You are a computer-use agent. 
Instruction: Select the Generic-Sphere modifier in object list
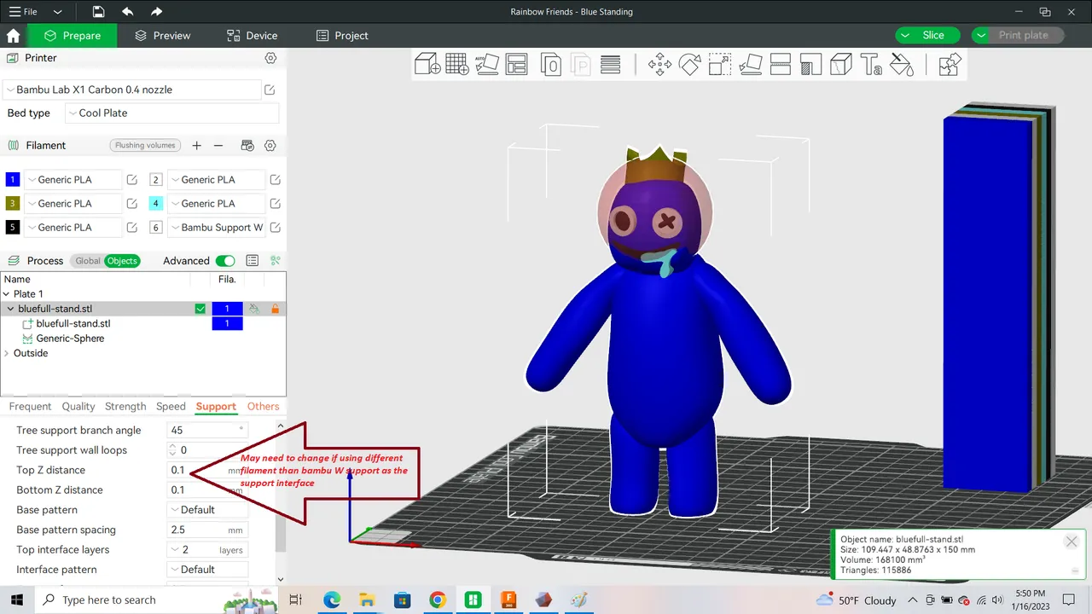pos(70,339)
